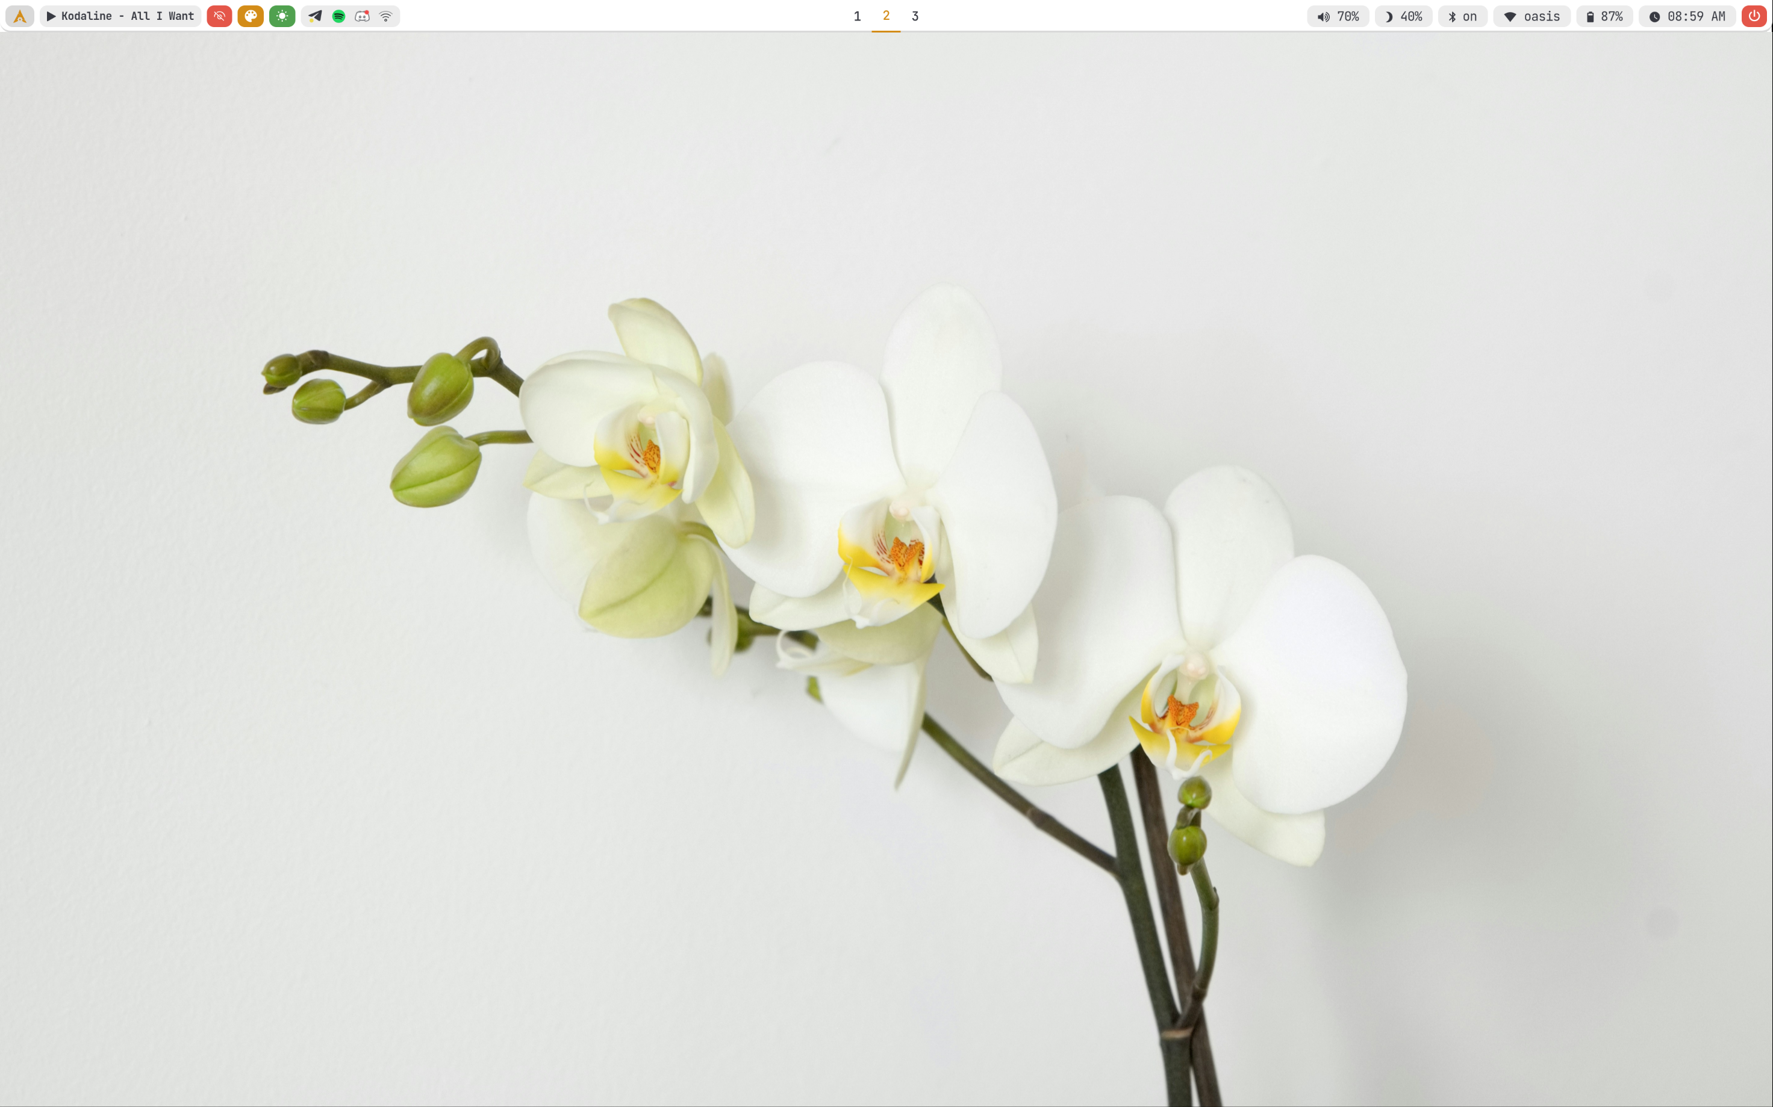Click the brightness 40% moon module
This screenshot has width=1773, height=1107.
1403,16
